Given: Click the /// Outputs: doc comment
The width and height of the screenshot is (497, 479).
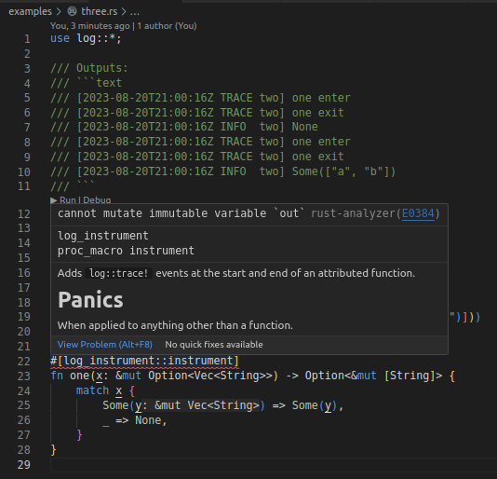Looking at the screenshot, I should coord(89,68).
